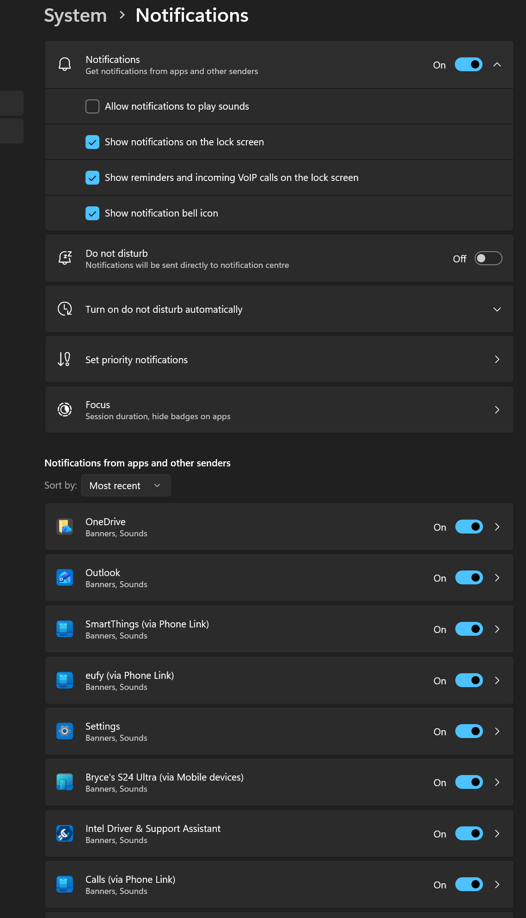Open SmartThings notification settings chevron
This screenshot has width=526, height=918.
coord(497,629)
